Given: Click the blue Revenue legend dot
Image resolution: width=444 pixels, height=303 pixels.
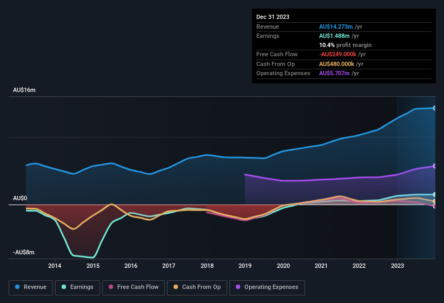Looking at the screenshot, I should [x=18, y=287].
